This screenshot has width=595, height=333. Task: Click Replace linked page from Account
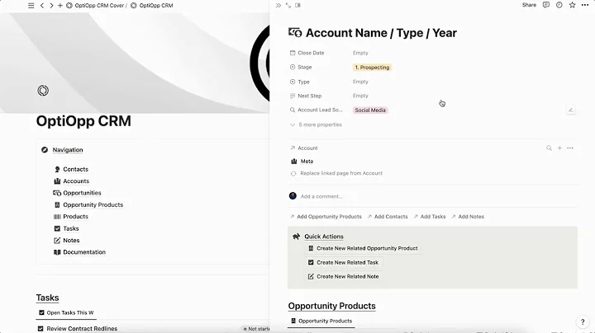[x=336, y=173]
